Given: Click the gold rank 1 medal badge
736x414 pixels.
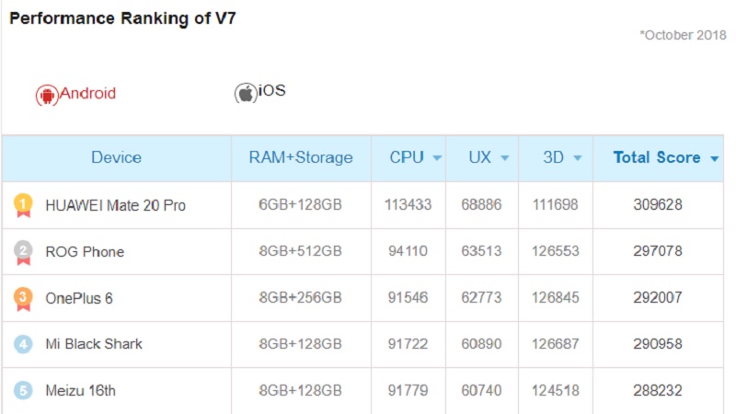Looking at the screenshot, I should pos(23,205).
